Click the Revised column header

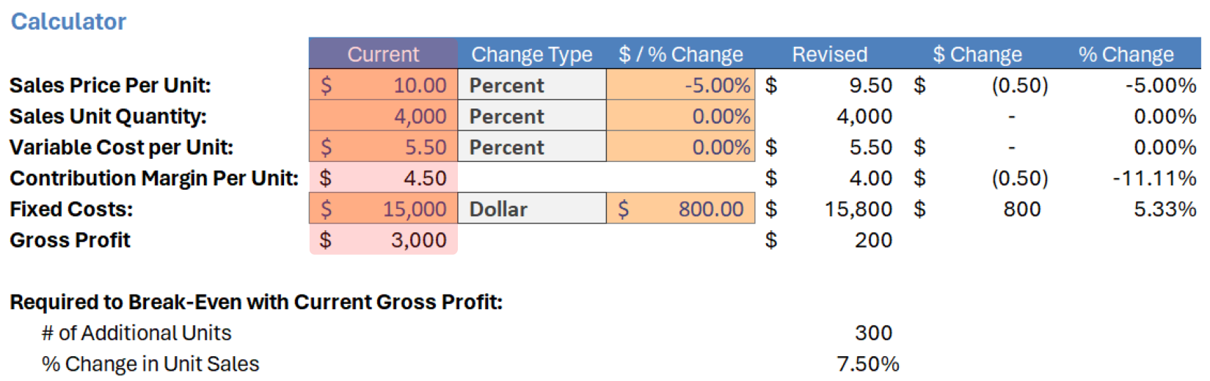tap(829, 53)
